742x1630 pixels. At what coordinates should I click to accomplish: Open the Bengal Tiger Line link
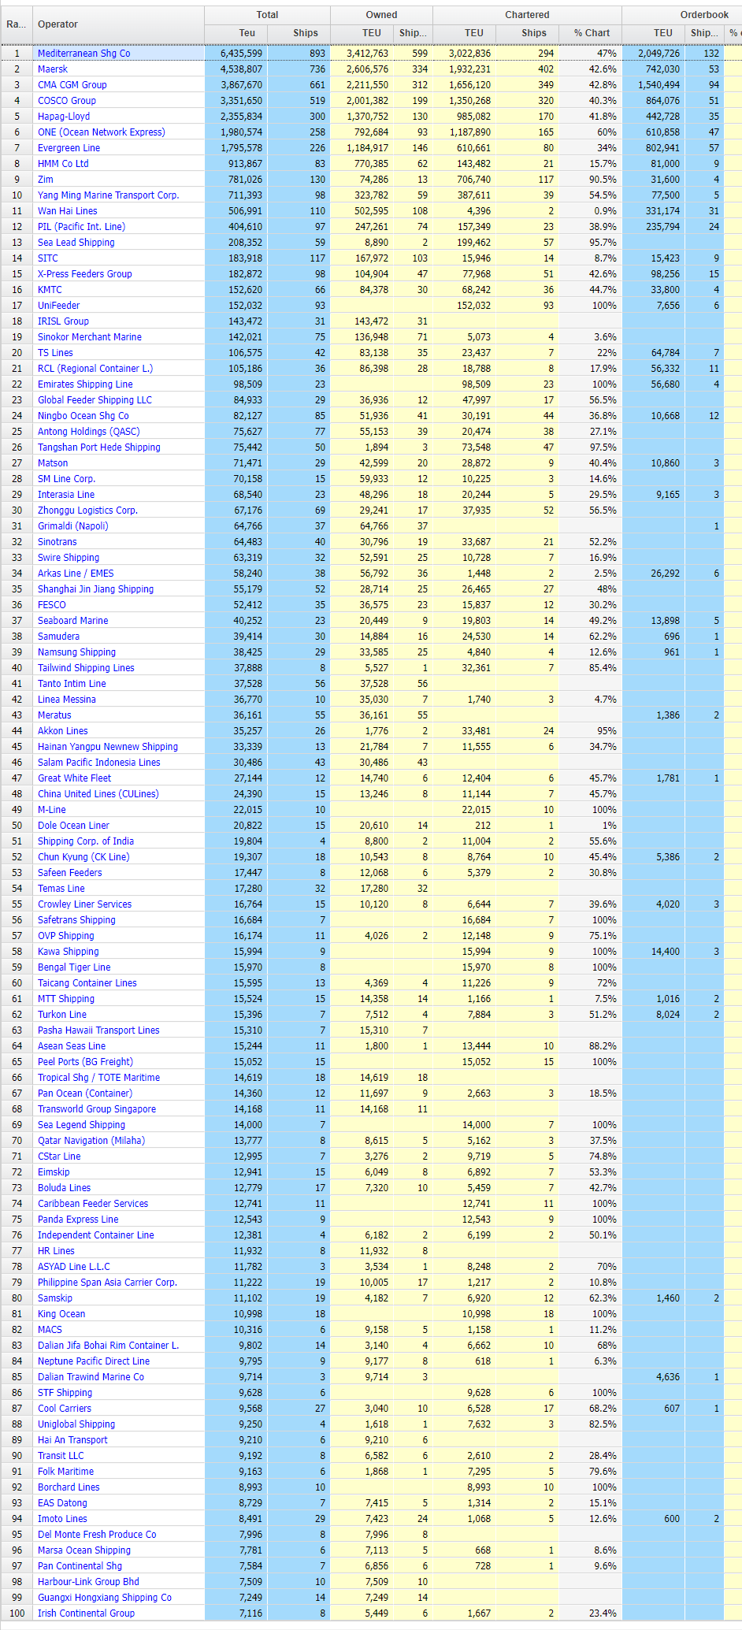[x=75, y=967]
